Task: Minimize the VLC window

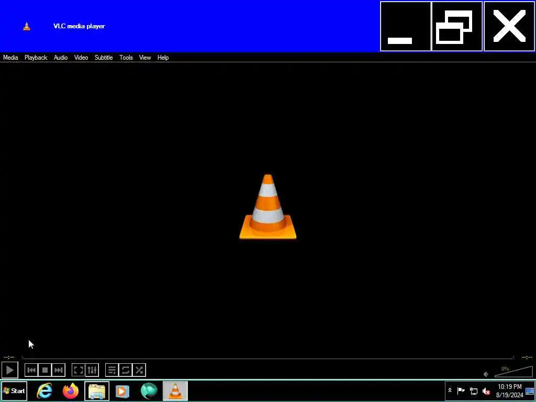Action: point(406,26)
